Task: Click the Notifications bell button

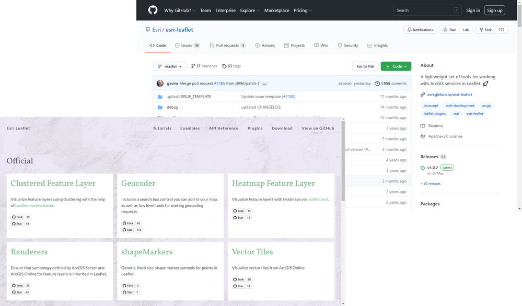Action: (420, 30)
